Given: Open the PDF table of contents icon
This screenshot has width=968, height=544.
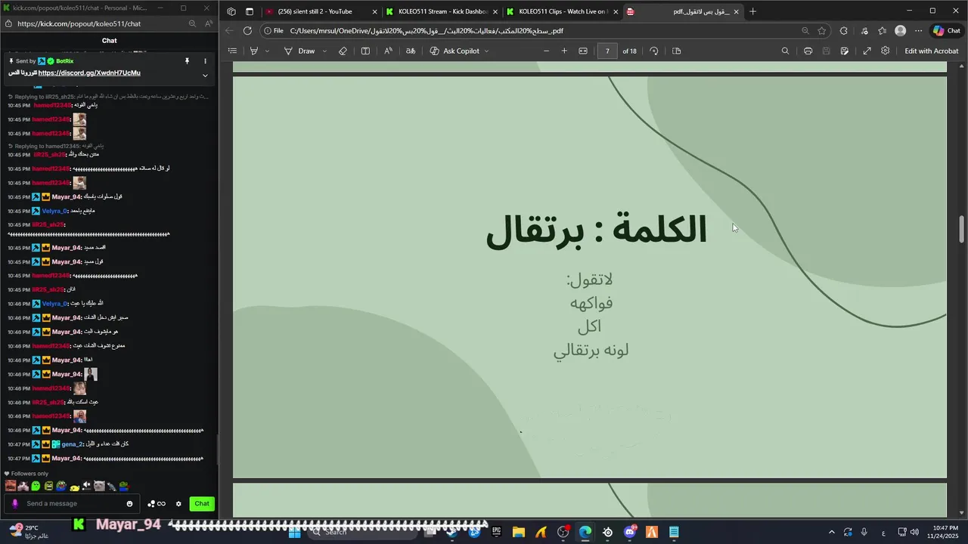Looking at the screenshot, I should click(232, 51).
